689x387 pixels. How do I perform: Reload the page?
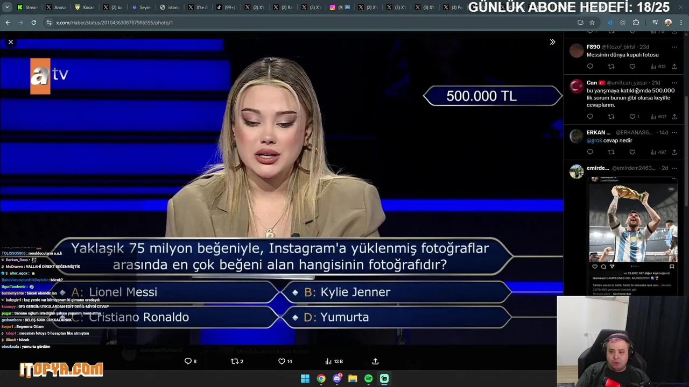pyautogui.click(x=33, y=23)
